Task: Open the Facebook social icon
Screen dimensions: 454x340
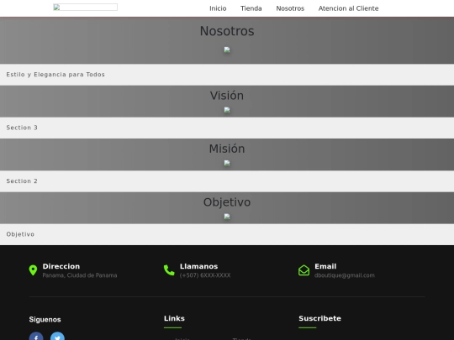Action: click(x=36, y=337)
